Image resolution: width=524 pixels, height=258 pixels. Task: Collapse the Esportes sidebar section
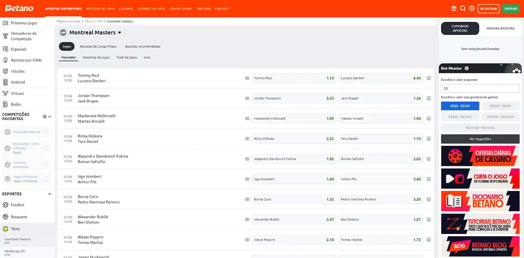[50, 194]
